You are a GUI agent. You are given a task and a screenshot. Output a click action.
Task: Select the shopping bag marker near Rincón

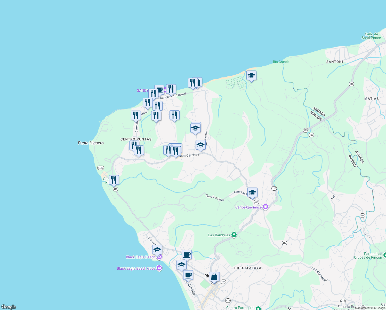click(x=214, y=277)
